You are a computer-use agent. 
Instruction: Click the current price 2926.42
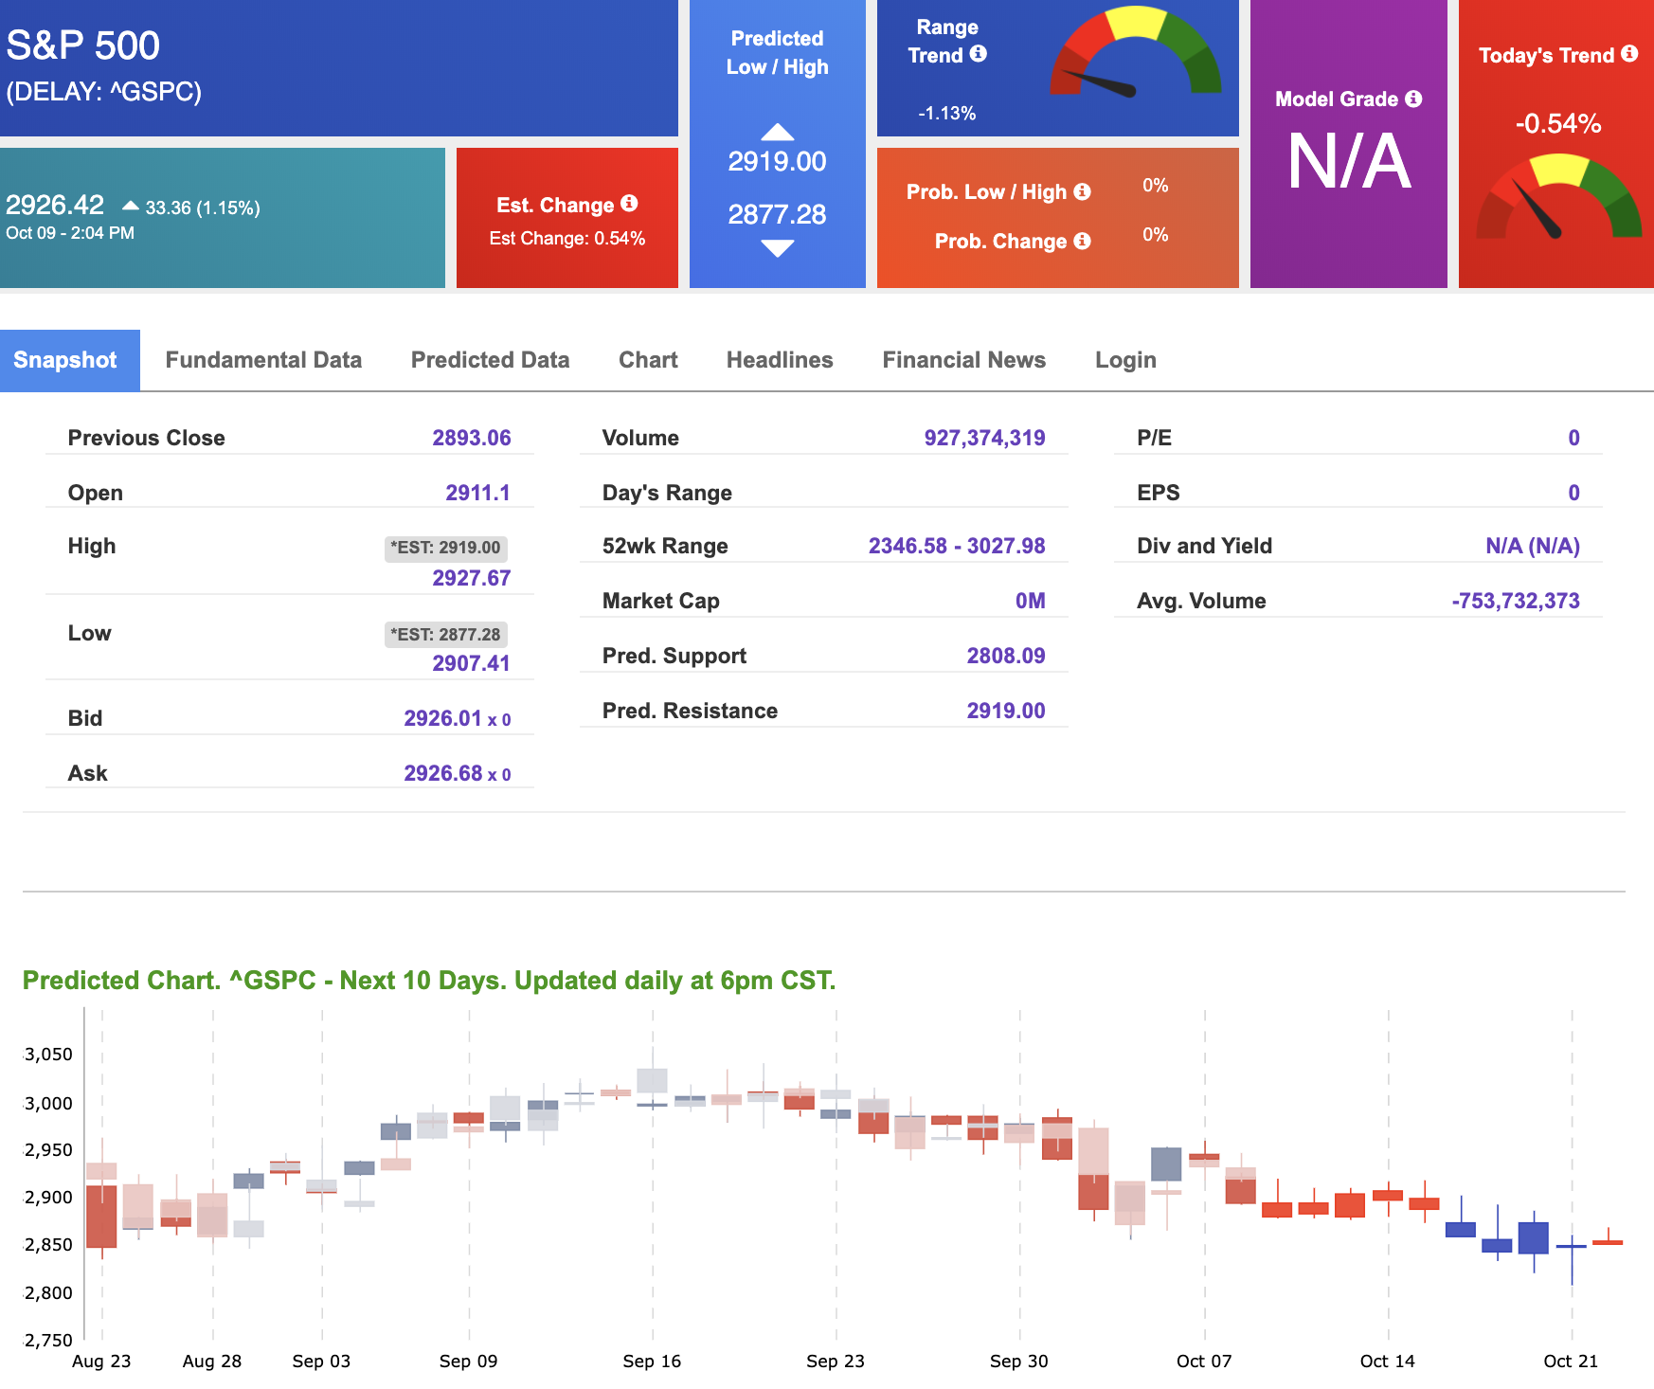(x=55, y=205)
